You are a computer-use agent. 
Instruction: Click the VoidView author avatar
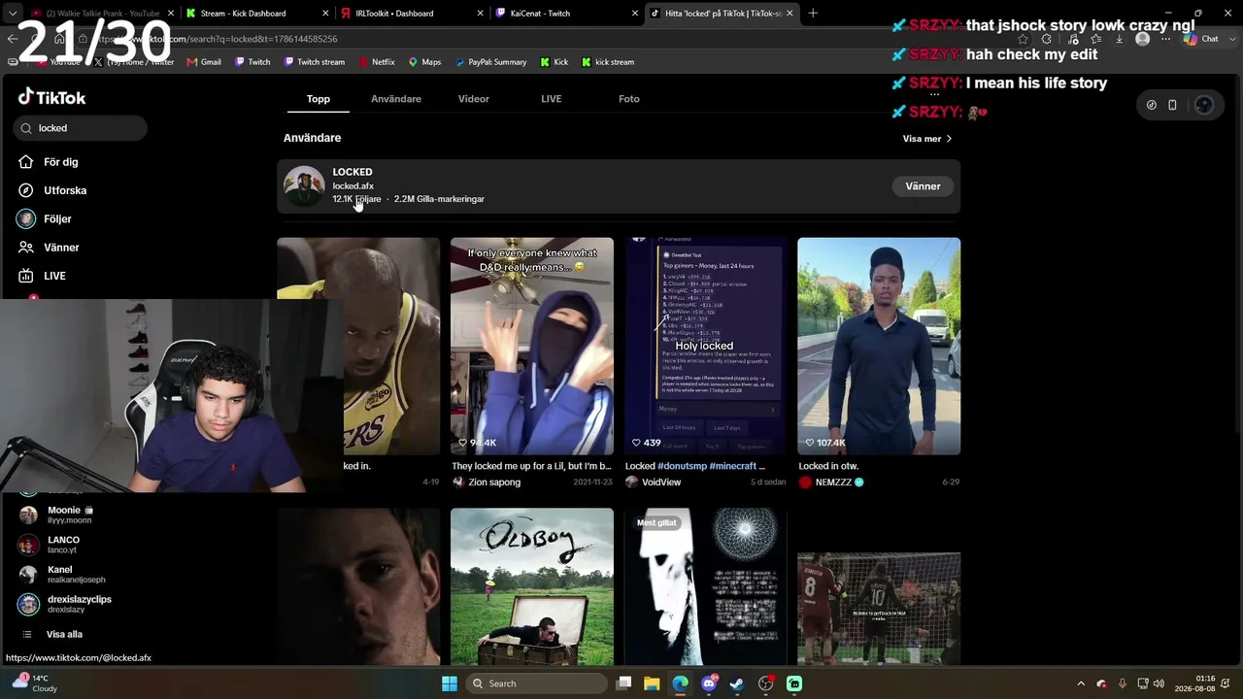(x=632, y=483)
